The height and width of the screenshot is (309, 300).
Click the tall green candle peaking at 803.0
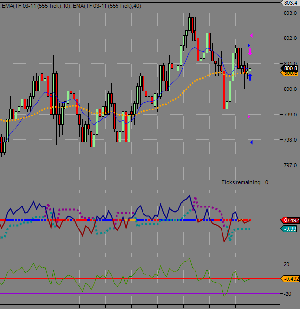click(x=189, y=24)
